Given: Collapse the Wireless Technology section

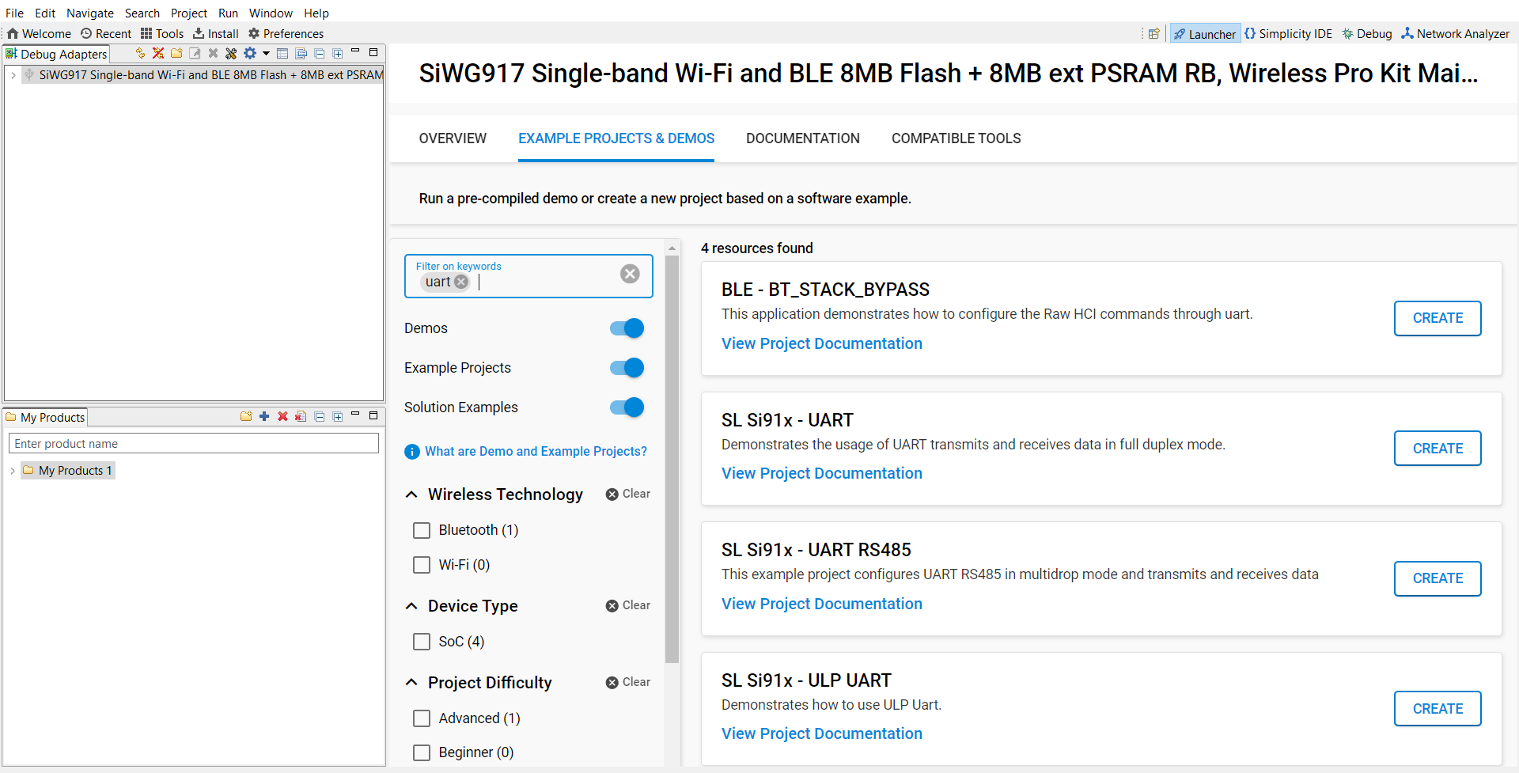Looking at the screenshot, I should 411,494.
